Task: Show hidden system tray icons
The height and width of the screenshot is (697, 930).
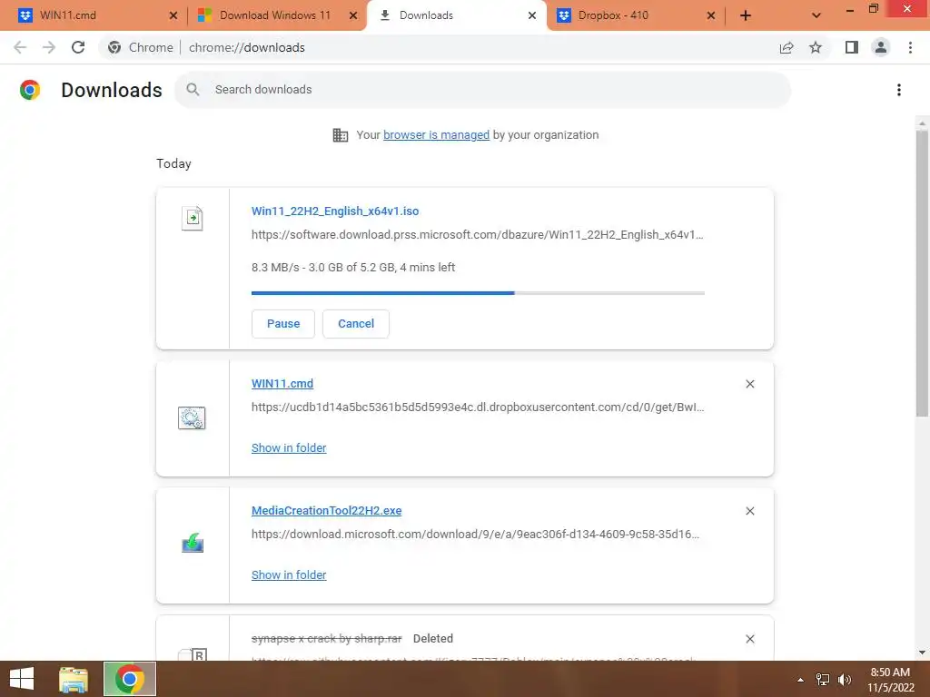Action: tap(800, 680)
